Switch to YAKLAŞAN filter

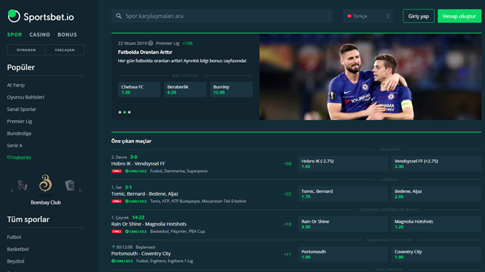[x=65, y=50]
